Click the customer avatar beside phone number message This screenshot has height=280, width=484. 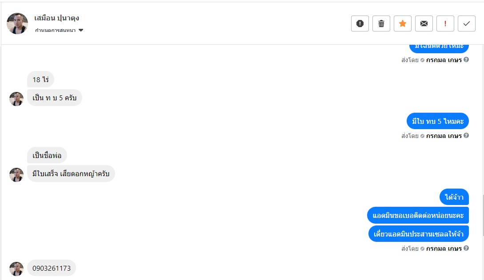(x=16, y=268)
